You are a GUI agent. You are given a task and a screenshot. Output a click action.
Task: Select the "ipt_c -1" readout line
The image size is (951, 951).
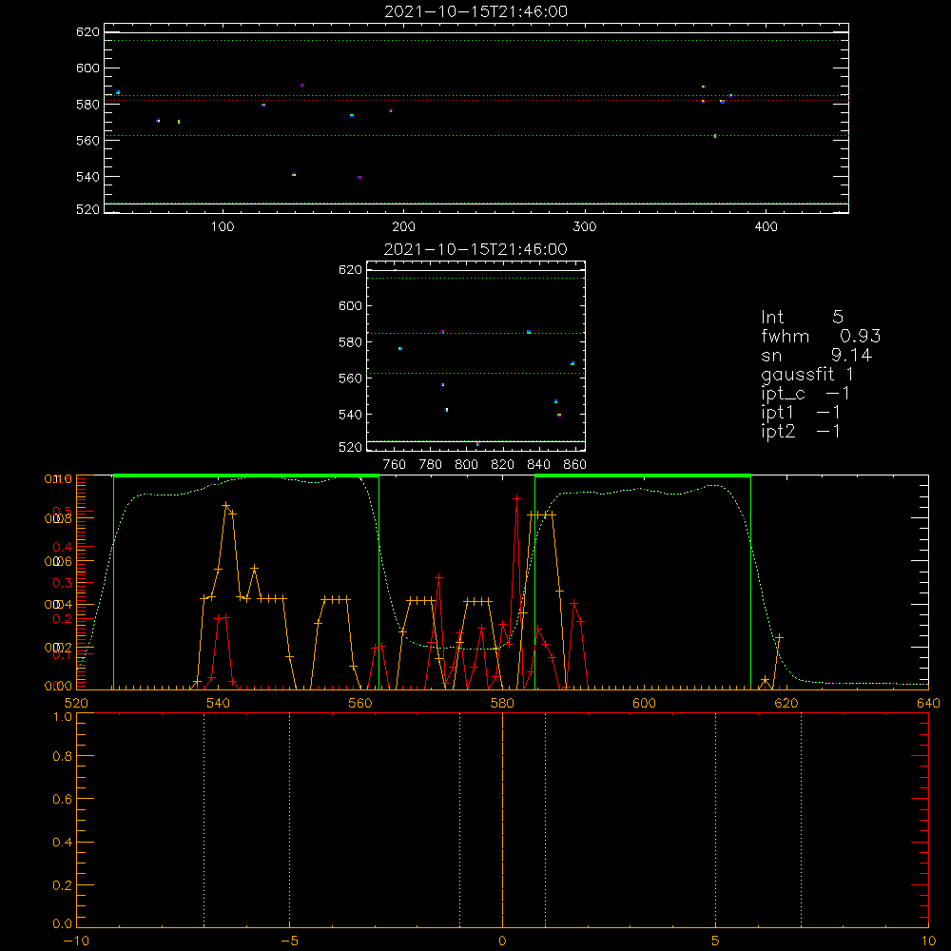tap(805, 394)
